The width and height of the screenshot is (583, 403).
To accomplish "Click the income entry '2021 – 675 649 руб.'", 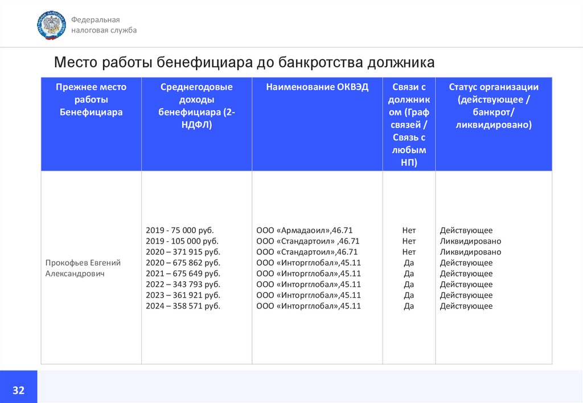I will pos(183,273).
